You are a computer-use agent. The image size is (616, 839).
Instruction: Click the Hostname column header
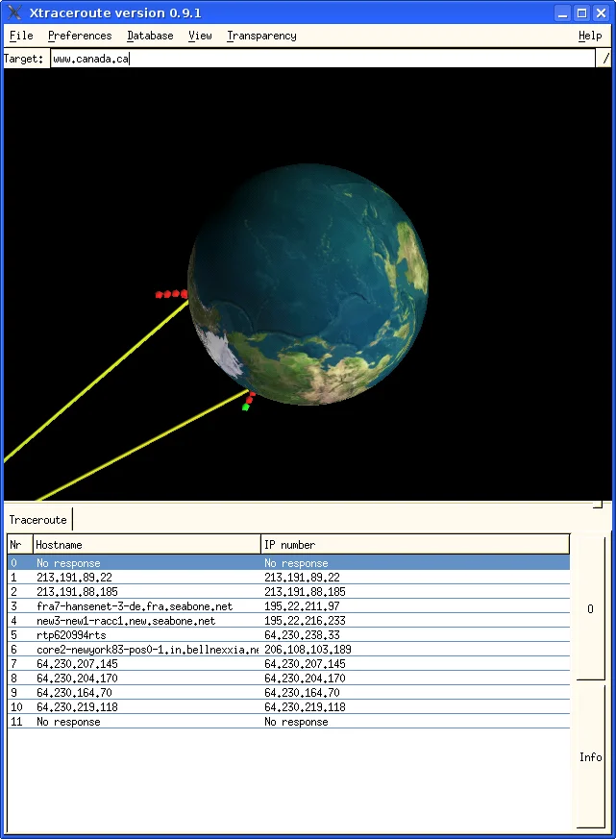click(x=147, y=545)
